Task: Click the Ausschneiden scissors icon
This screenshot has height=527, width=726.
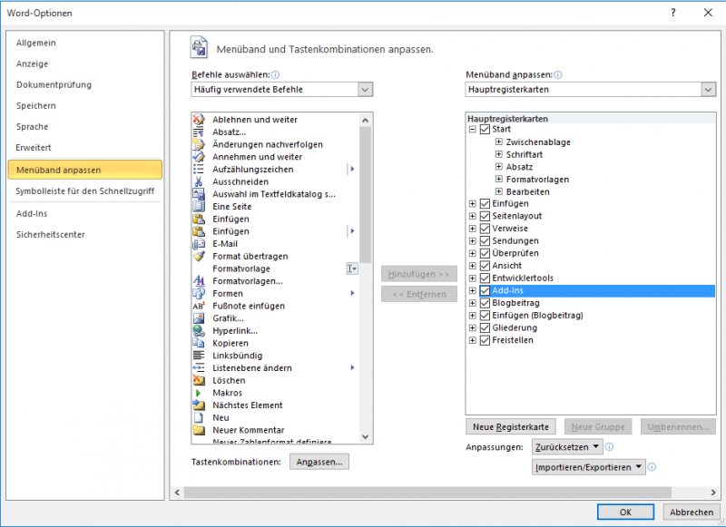Action: point(199,181)
